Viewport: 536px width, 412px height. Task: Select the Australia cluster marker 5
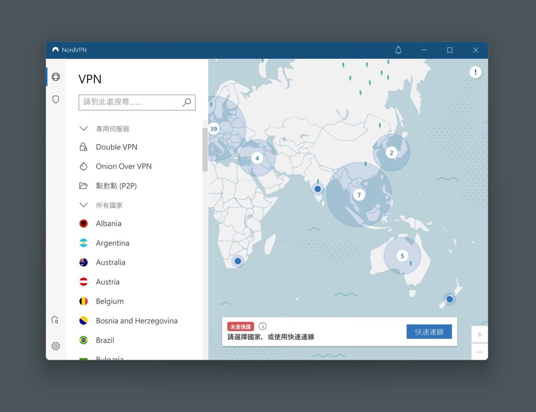coord(402,256)
